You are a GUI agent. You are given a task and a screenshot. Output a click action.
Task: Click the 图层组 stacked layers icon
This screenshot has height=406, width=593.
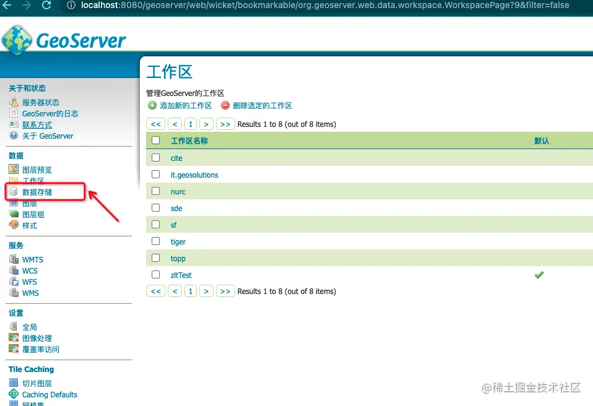tap(14, 214)
